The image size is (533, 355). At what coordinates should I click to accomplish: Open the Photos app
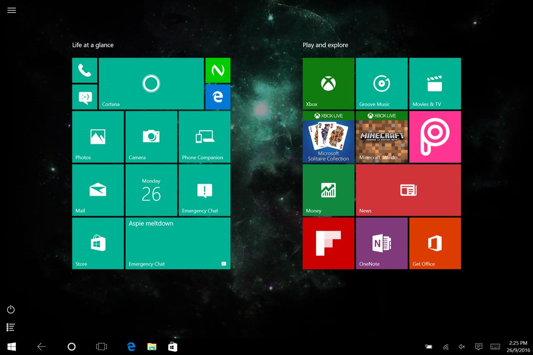[x=98, y=137]
